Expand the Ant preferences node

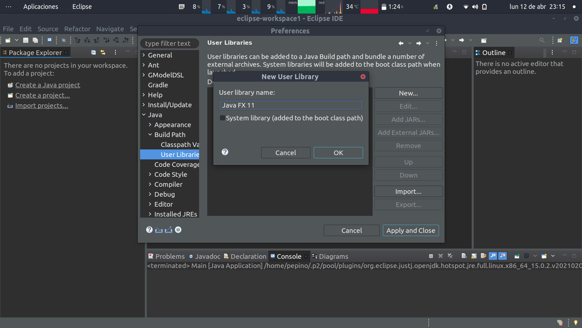pos(144,65)
